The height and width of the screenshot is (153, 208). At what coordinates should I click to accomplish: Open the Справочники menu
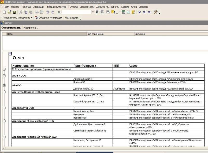[x=87, y=6]
